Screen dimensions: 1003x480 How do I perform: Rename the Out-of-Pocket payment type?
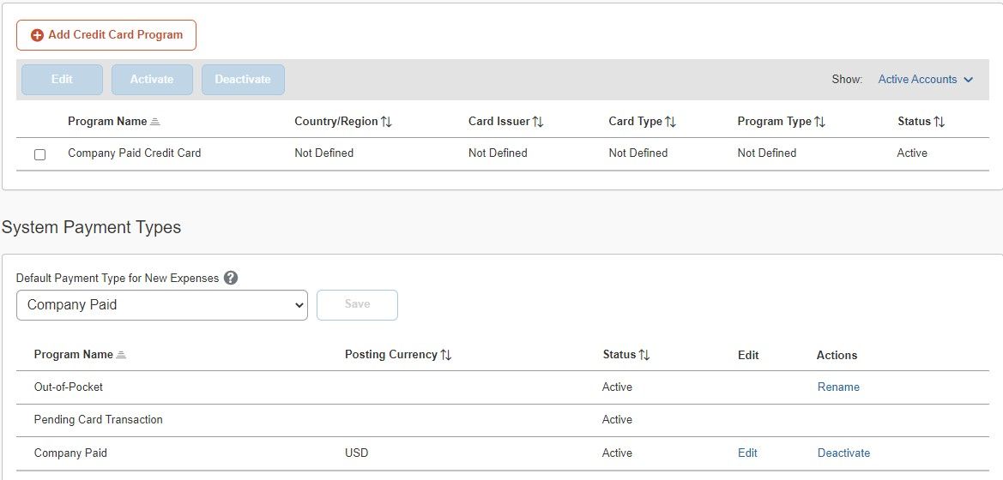point(838,387)
